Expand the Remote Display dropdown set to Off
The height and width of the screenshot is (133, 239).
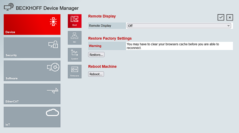pos(179,26)
